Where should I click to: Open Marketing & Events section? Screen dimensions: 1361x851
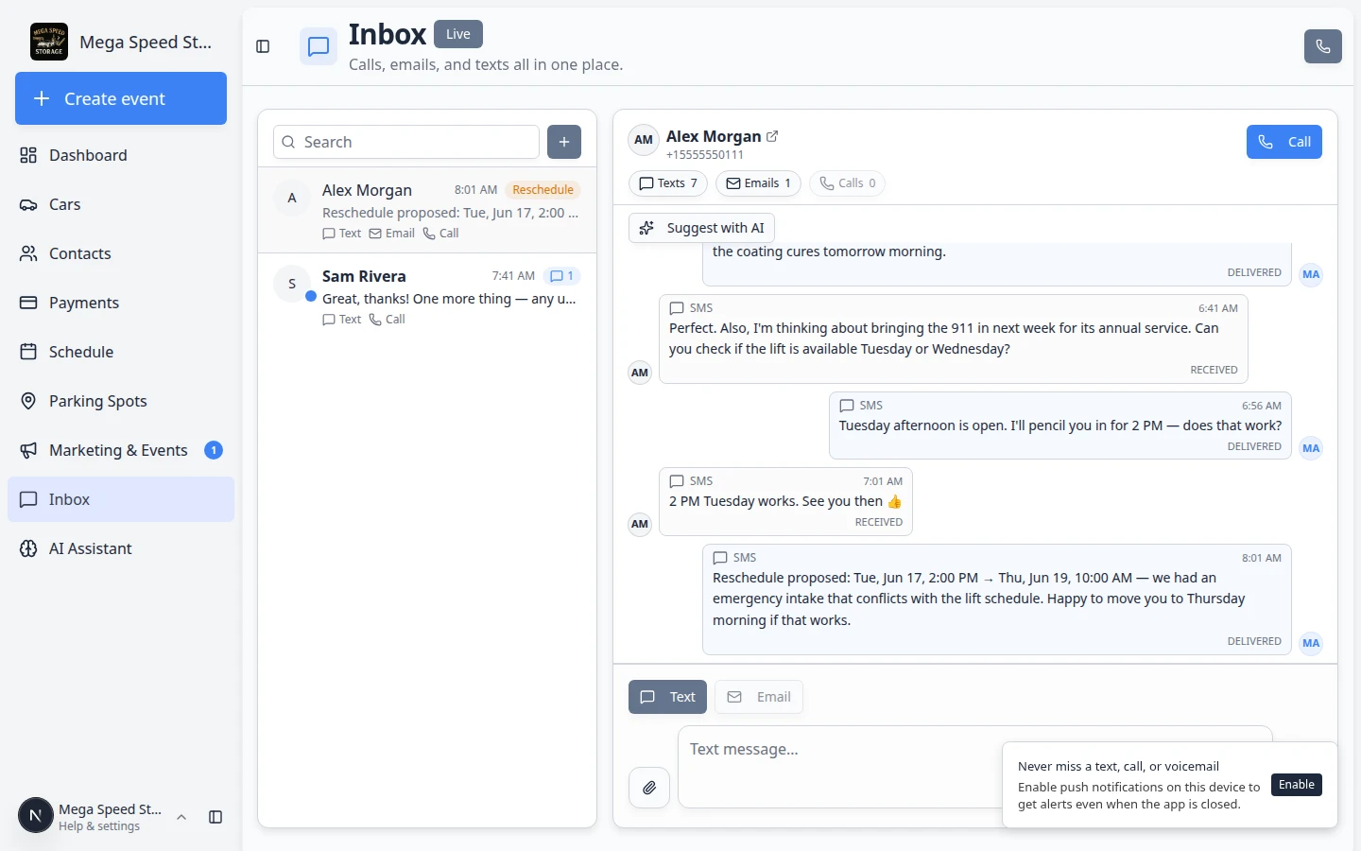tap(121, 450)
